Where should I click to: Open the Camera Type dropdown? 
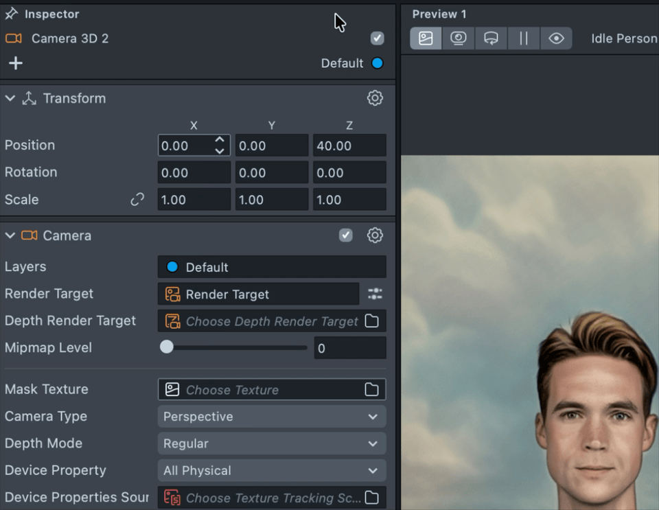271,417
